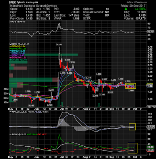Click the green up-arrow change indicator
The width and height of the screenshot is (156, 159).
126,9
